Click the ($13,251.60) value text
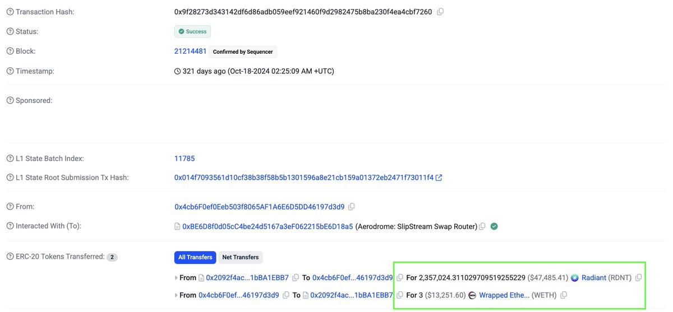Screen dimensions: 673x312 coord(445,295)
